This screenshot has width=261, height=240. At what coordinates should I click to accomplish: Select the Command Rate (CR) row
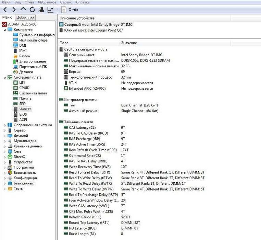click(94, 156)
